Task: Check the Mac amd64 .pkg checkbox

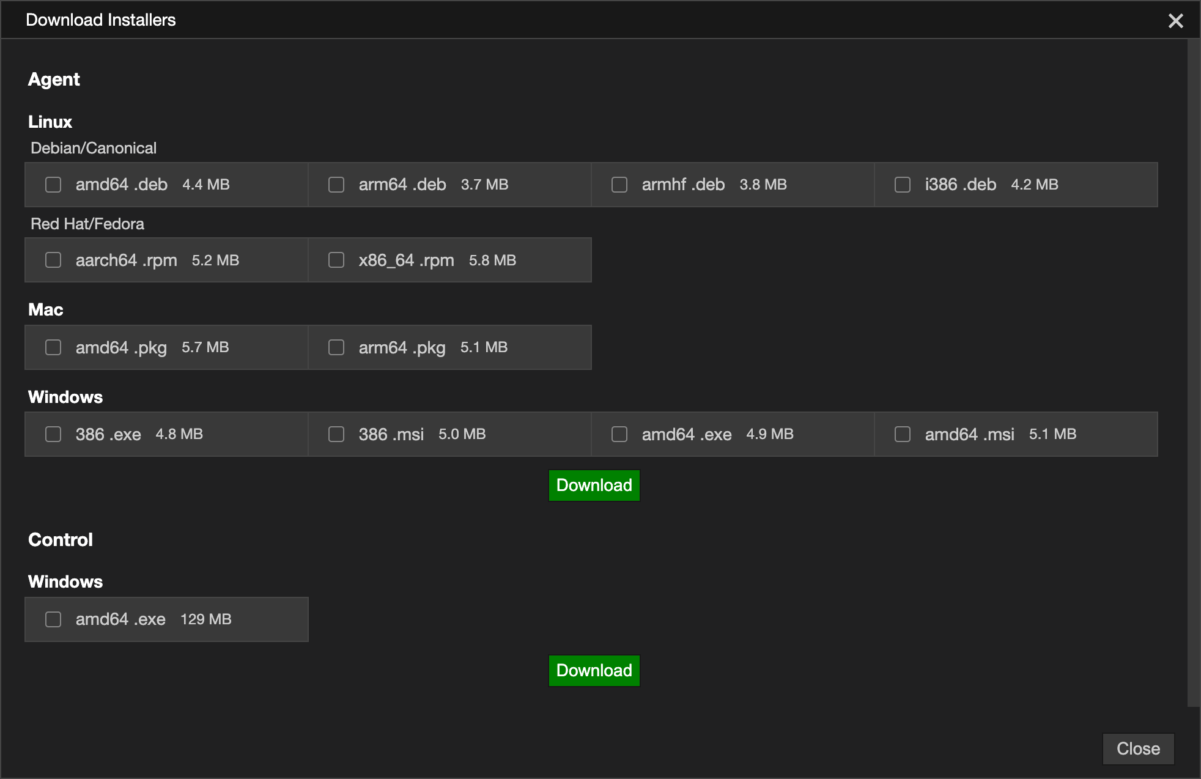Action: [x=53, y=347]
